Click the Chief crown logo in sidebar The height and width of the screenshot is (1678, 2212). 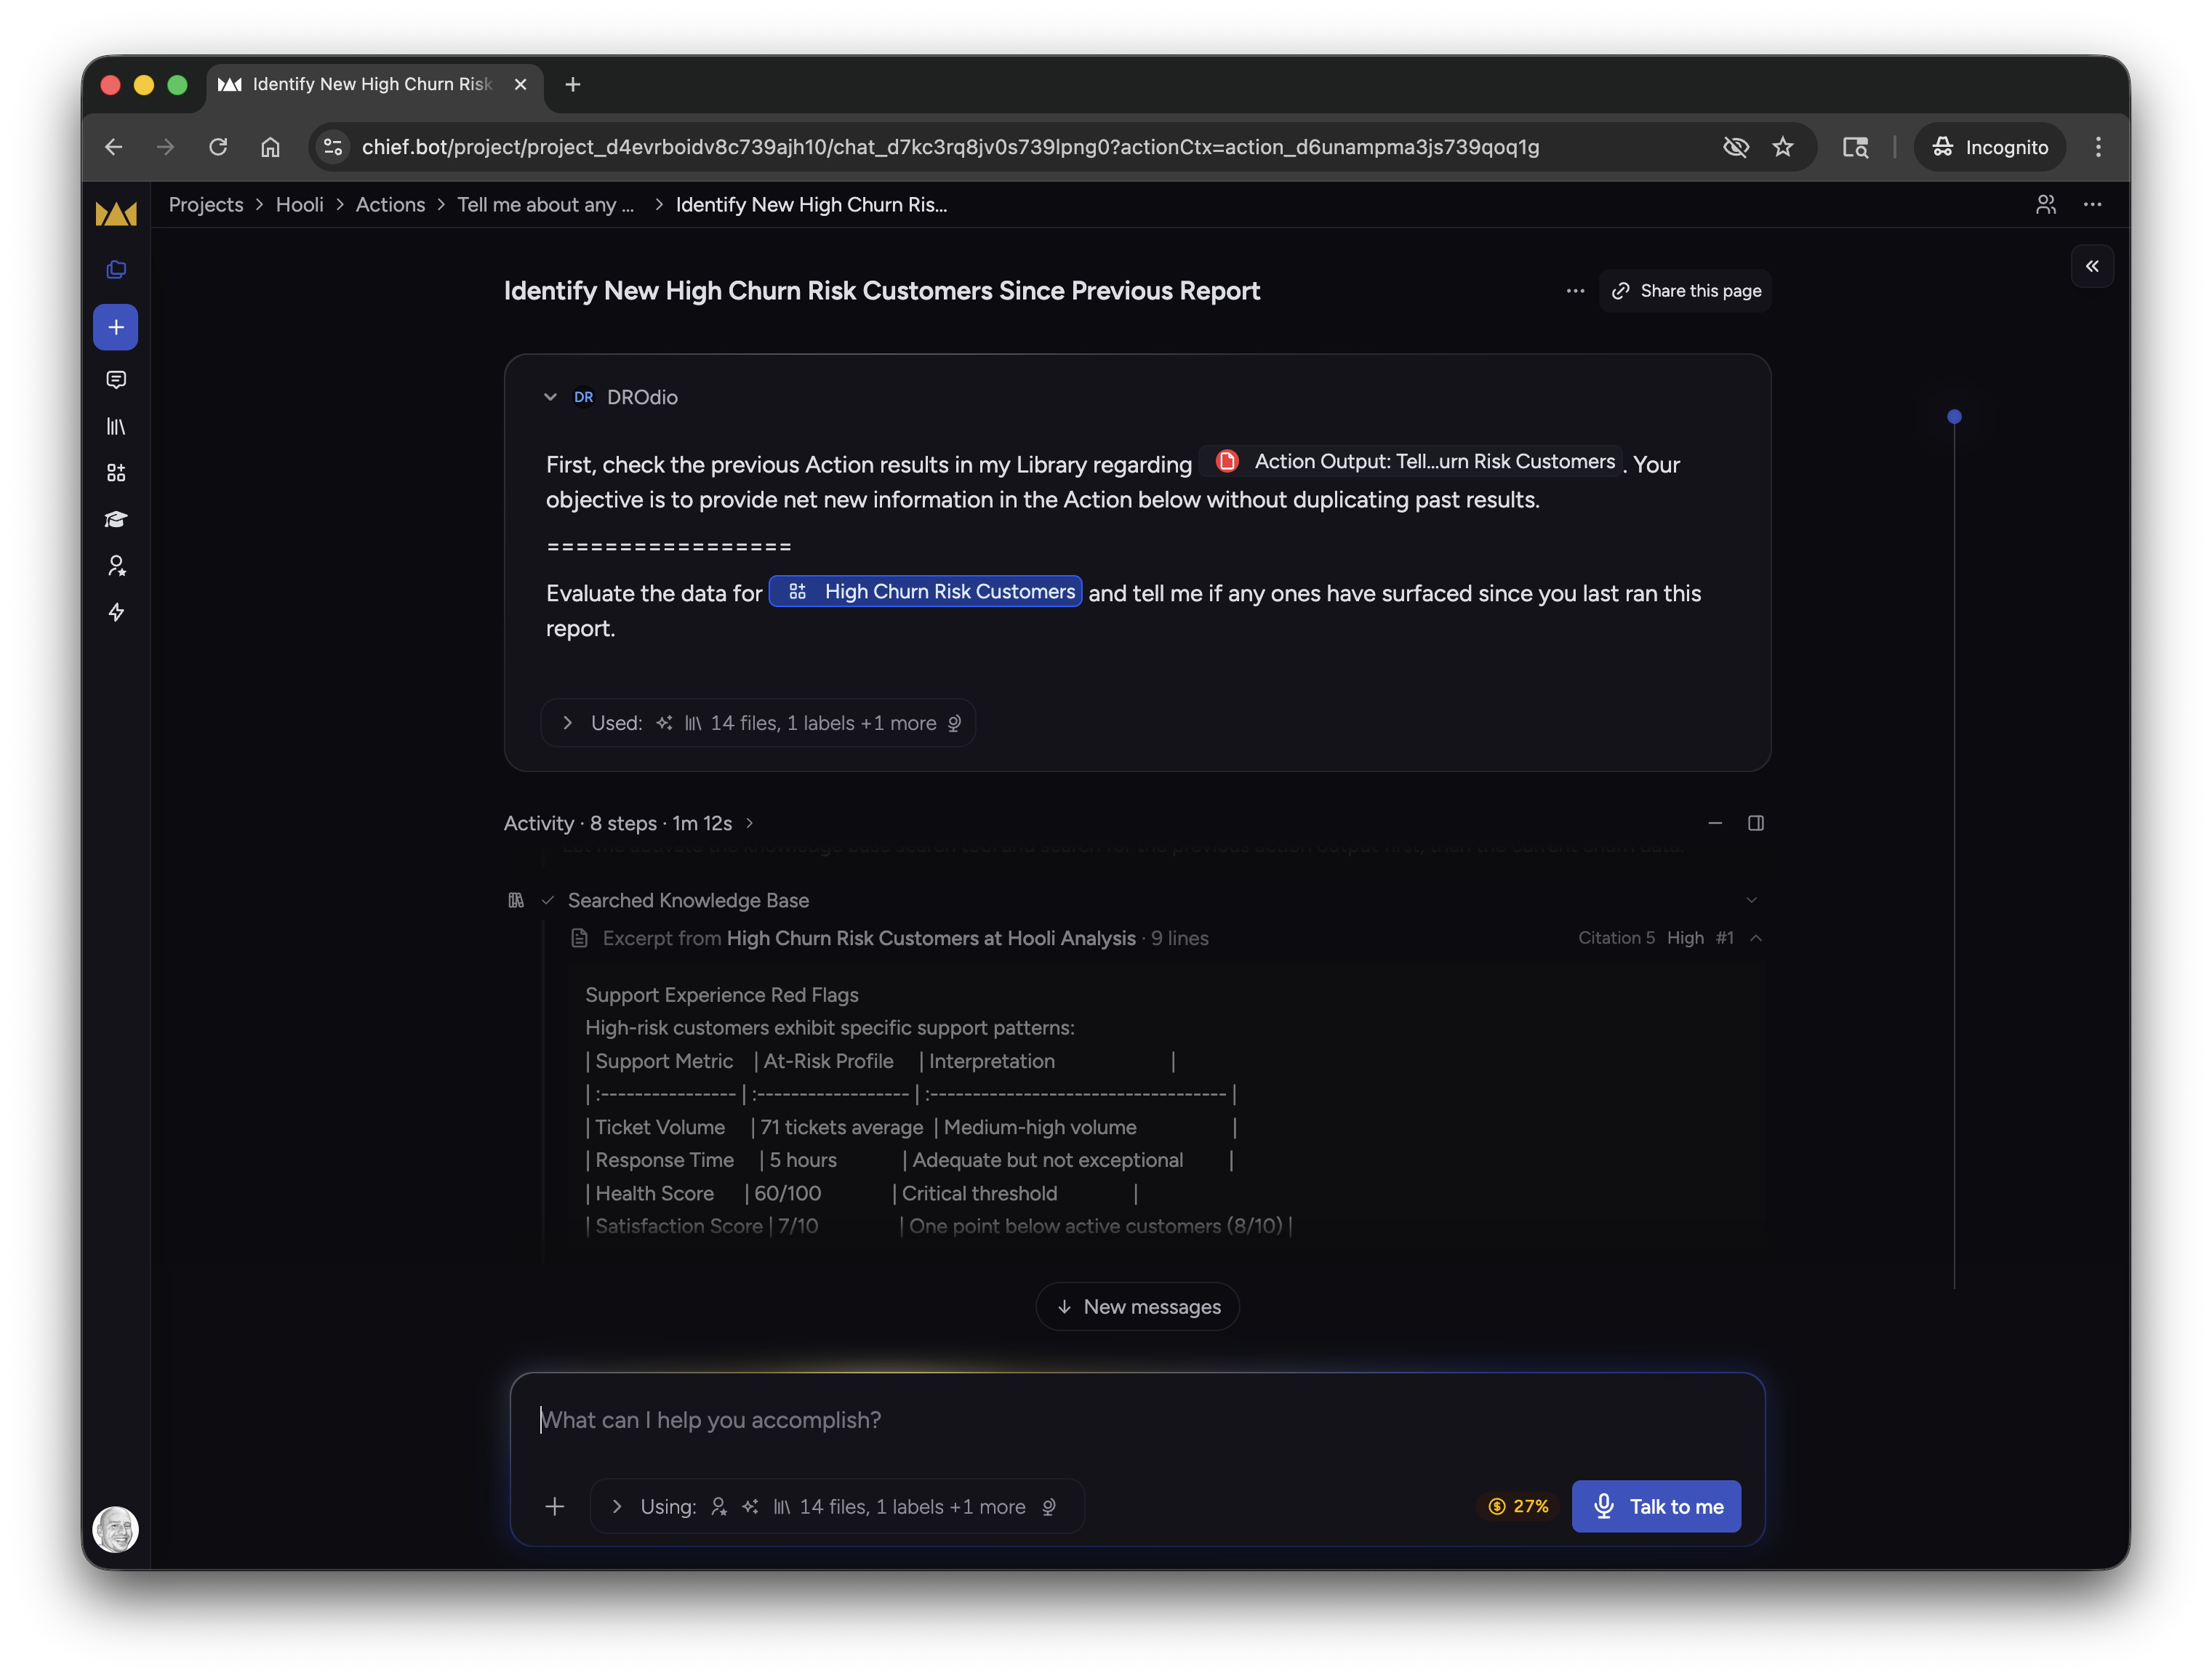pos(115,213)
